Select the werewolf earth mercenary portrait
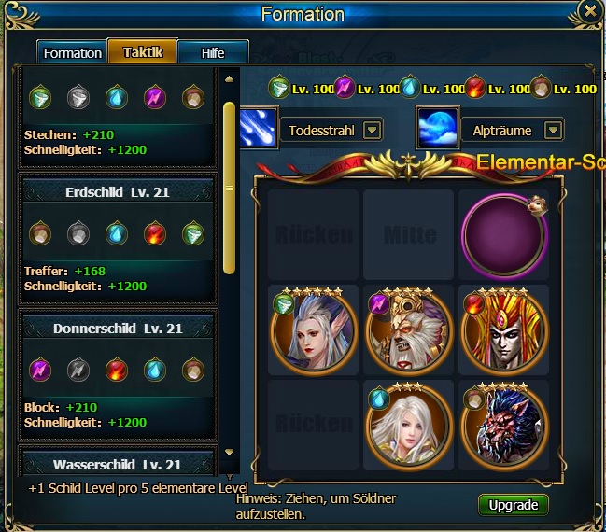Screen dimensions: 606x532 click(505, 427)
